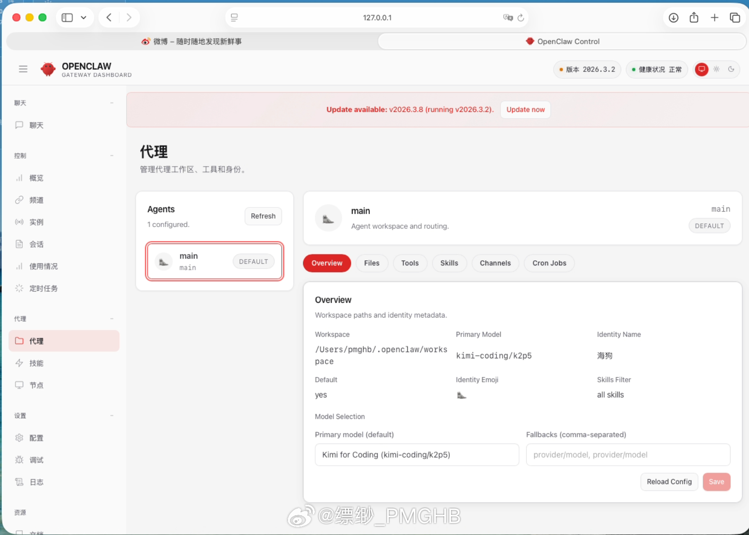Viewport: 749px width, 535px height.
Task: Open the 技能 skills page
Action: click(36, 363)
